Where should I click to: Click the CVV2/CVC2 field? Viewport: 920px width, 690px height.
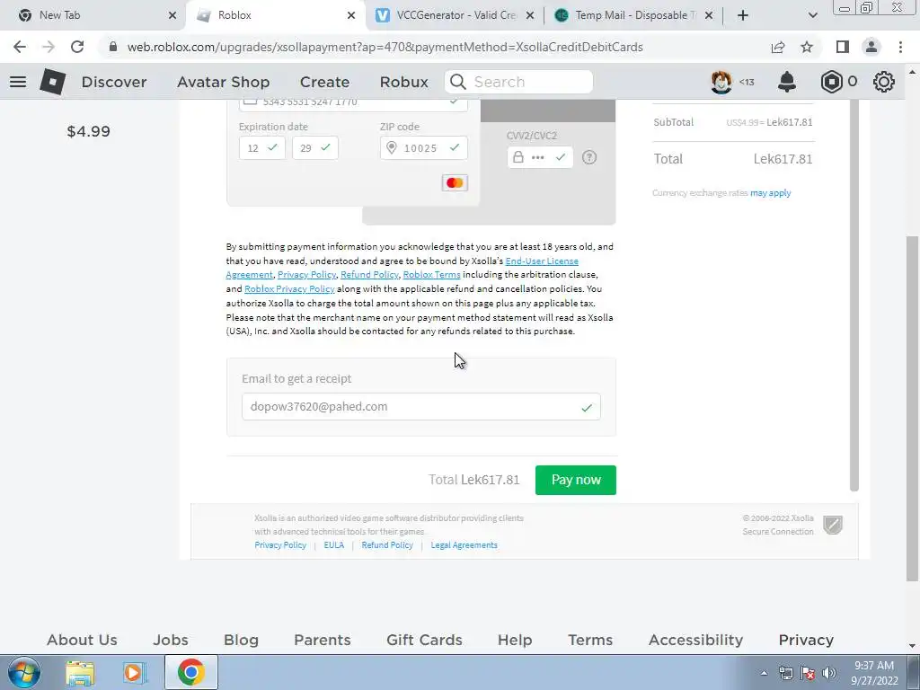click(x=540, y=157)
